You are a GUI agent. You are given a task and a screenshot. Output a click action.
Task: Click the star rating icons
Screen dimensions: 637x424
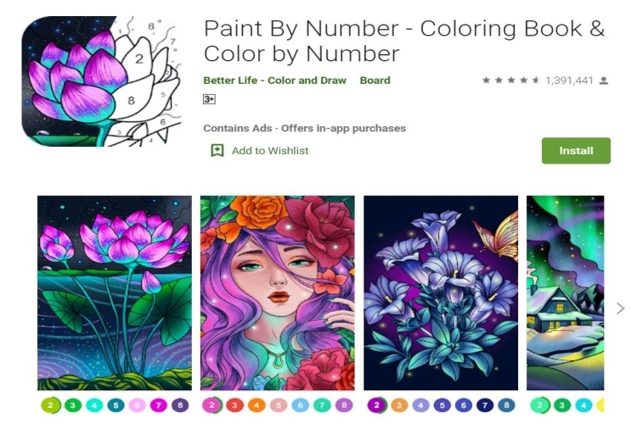tap(511, 81)
